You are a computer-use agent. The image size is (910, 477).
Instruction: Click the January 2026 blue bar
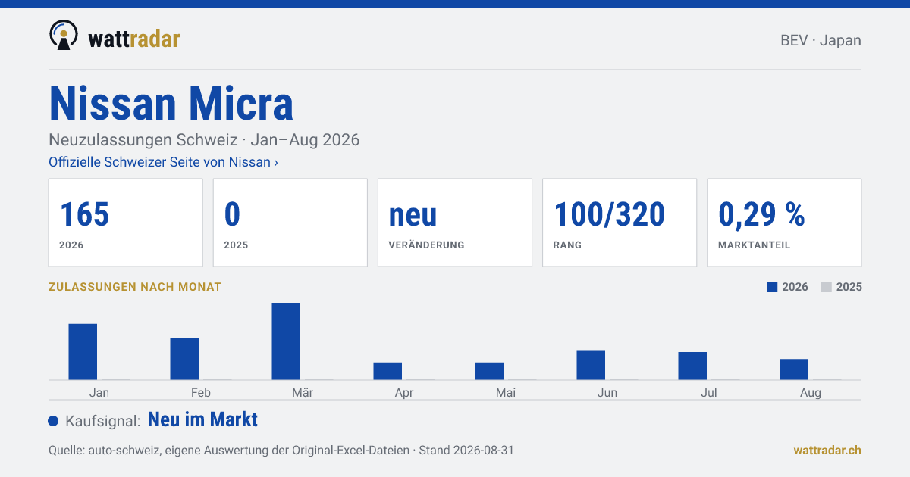(83, 352)
